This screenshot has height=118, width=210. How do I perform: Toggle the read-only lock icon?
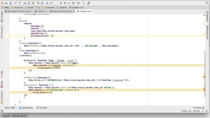click(x=203, y=111)
